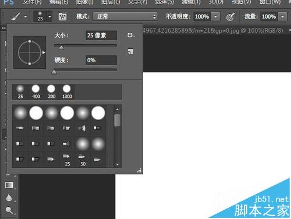Open the Brush tool preset dropdown arrow
This screenshot has width=291, height=219.
click(26, 17)
